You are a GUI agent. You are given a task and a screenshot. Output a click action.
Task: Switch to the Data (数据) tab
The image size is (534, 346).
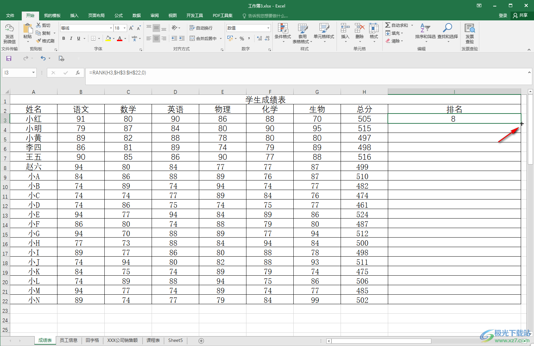137,16
